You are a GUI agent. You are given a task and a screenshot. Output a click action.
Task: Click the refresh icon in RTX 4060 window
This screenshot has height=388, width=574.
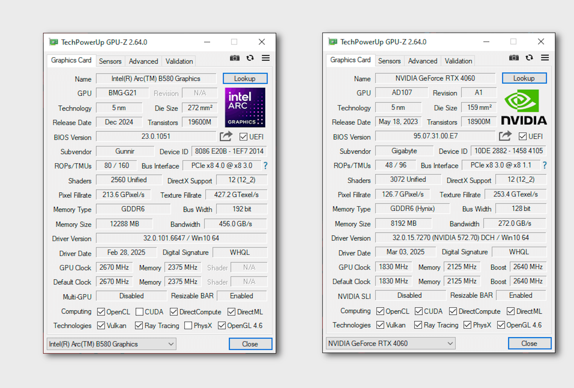529,58
